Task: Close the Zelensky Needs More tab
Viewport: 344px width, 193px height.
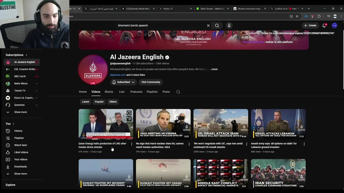Action: [154, 9]
